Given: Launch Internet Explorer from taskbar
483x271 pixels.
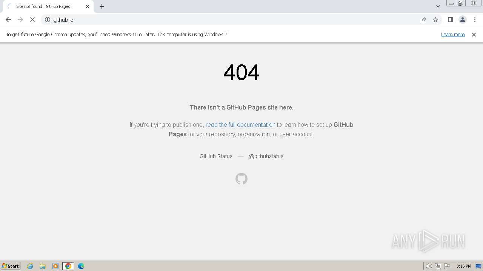Looking at the screenshot, I should 30,266.
